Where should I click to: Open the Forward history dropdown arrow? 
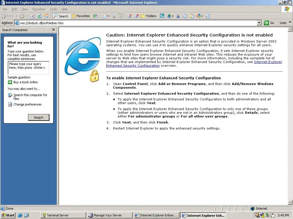click(27, 16)
